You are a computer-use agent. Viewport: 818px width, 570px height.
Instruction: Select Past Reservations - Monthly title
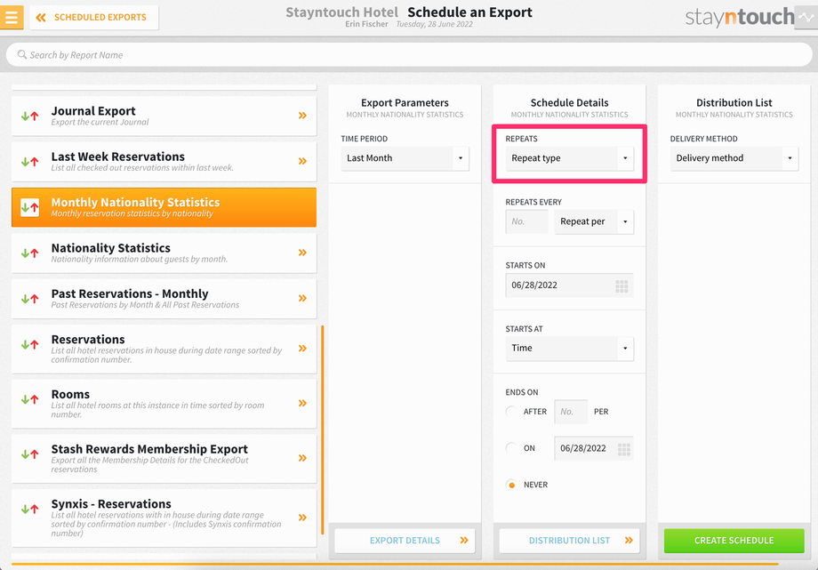130,293
